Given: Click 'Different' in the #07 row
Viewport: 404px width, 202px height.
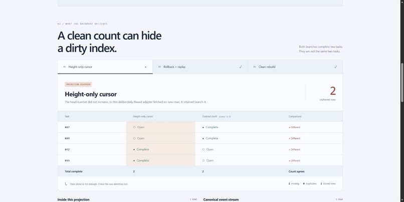Looking at the screenshot, I should pyautogui.click(x=295, y=127).
